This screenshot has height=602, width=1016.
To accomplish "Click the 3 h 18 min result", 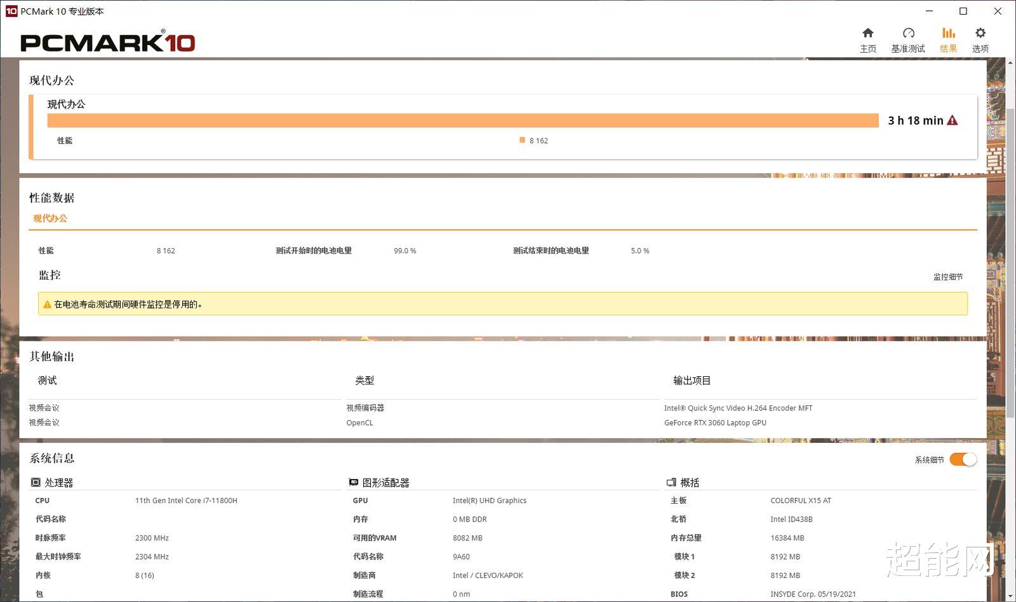I will (x=915, y=121).
